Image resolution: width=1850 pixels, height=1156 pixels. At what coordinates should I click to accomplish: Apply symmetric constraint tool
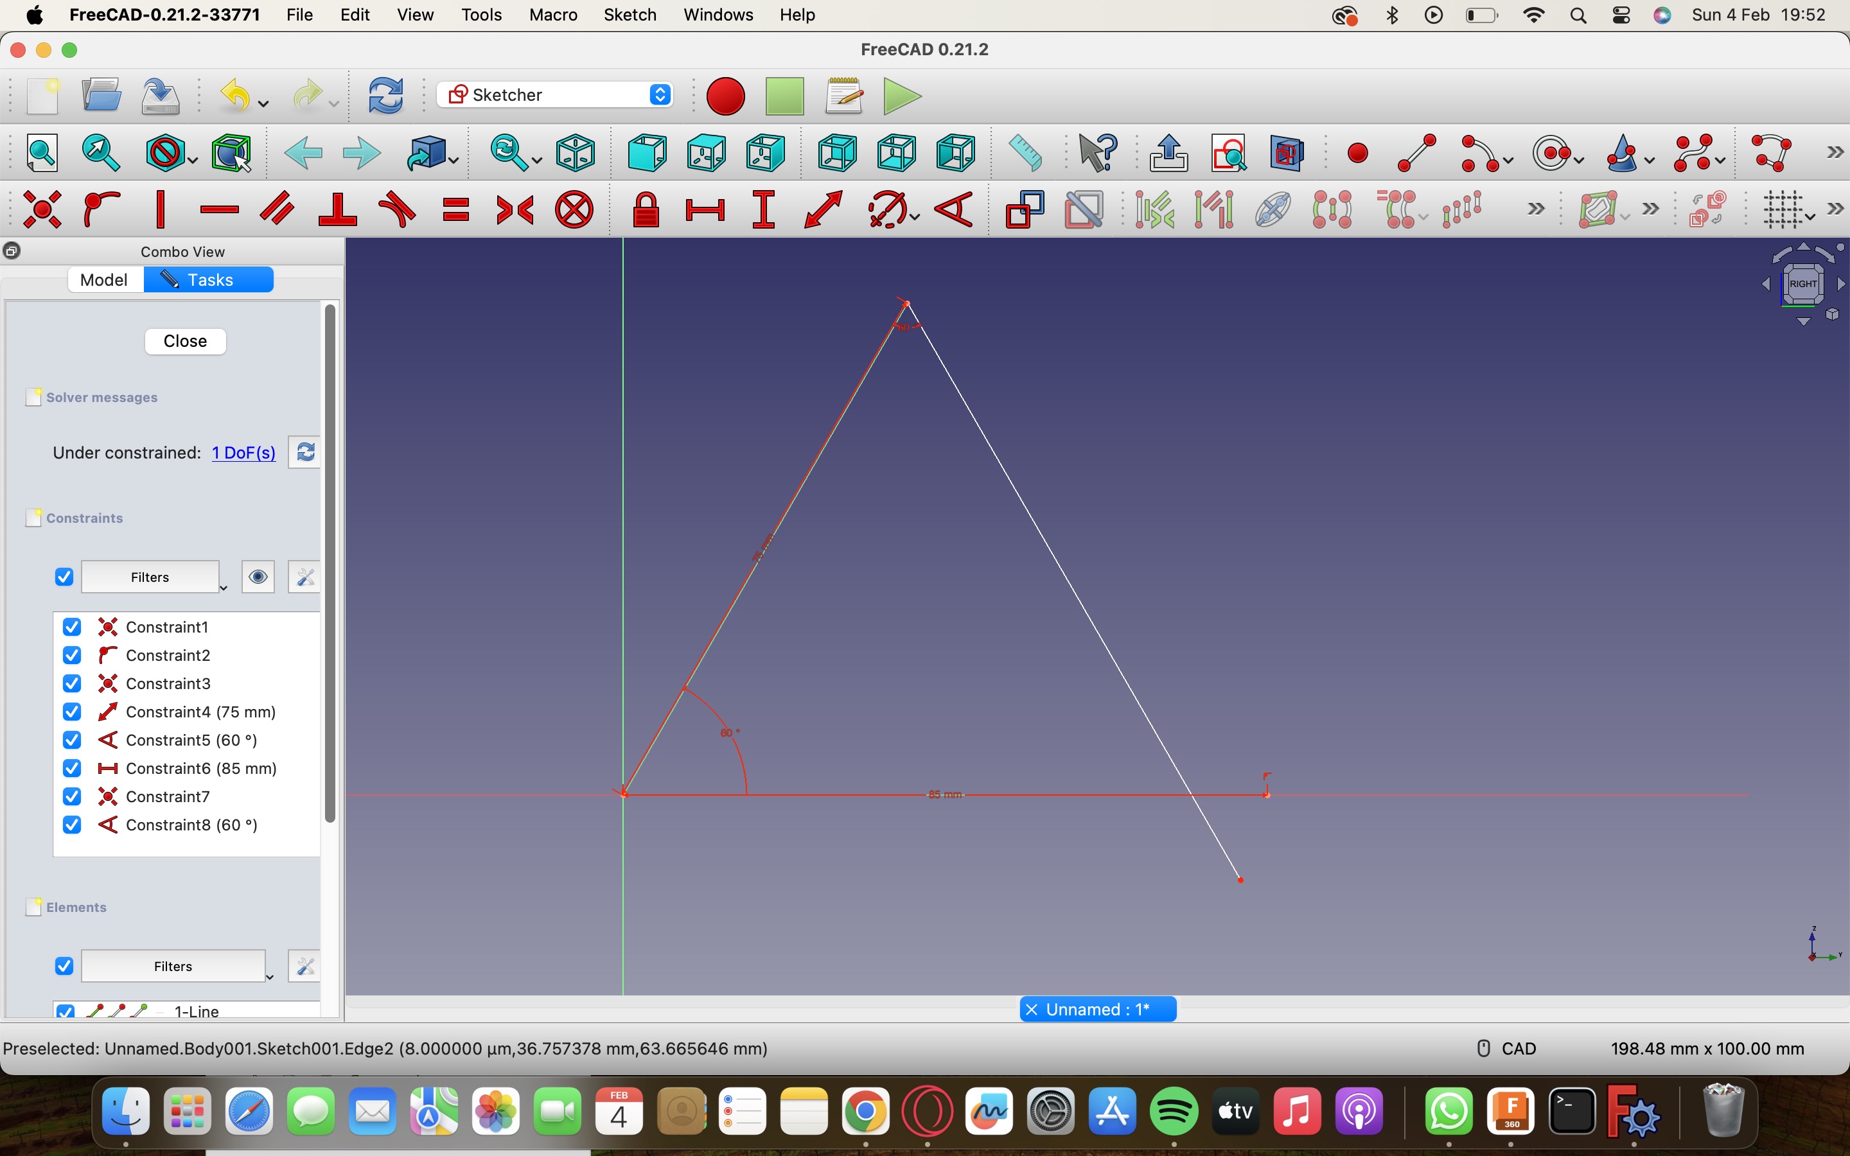(x=515, y=209)
